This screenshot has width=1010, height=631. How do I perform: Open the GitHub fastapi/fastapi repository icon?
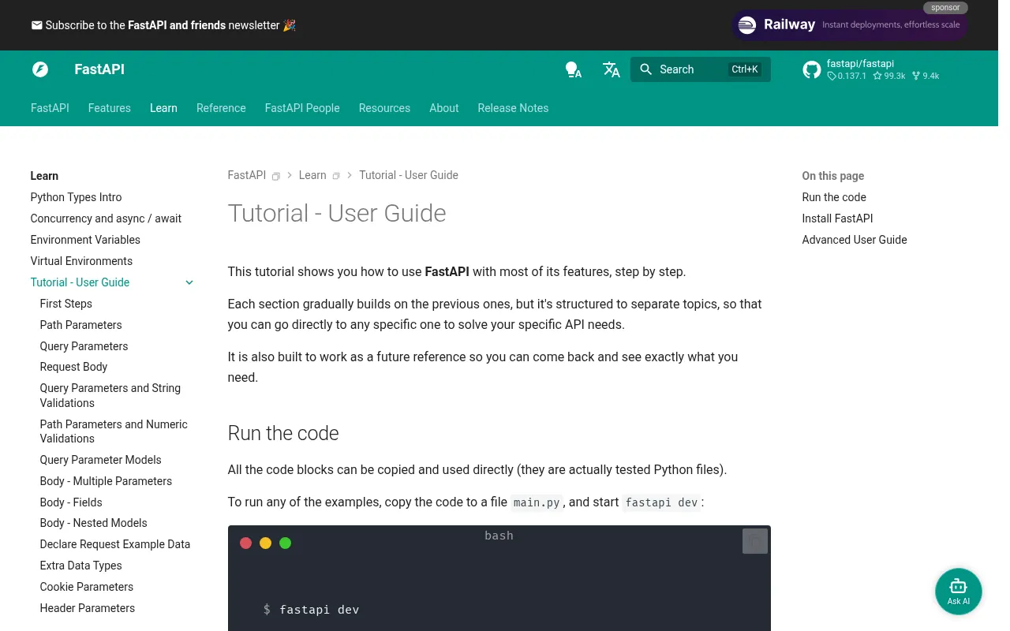point(812,69)
